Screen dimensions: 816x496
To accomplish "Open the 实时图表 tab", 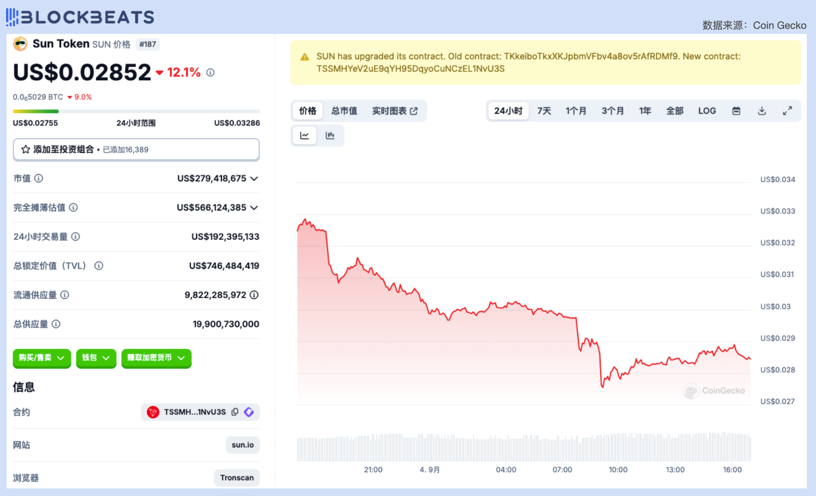I will (394, 111).
